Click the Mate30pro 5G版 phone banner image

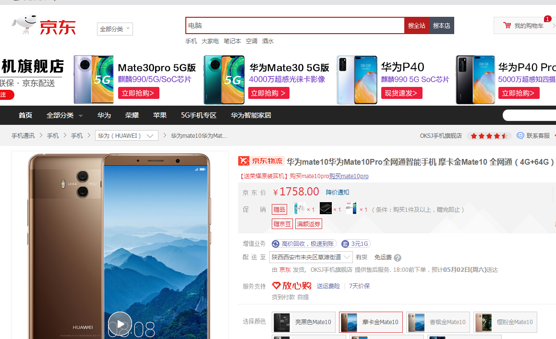pyautogui.click(x=94, y=79)
